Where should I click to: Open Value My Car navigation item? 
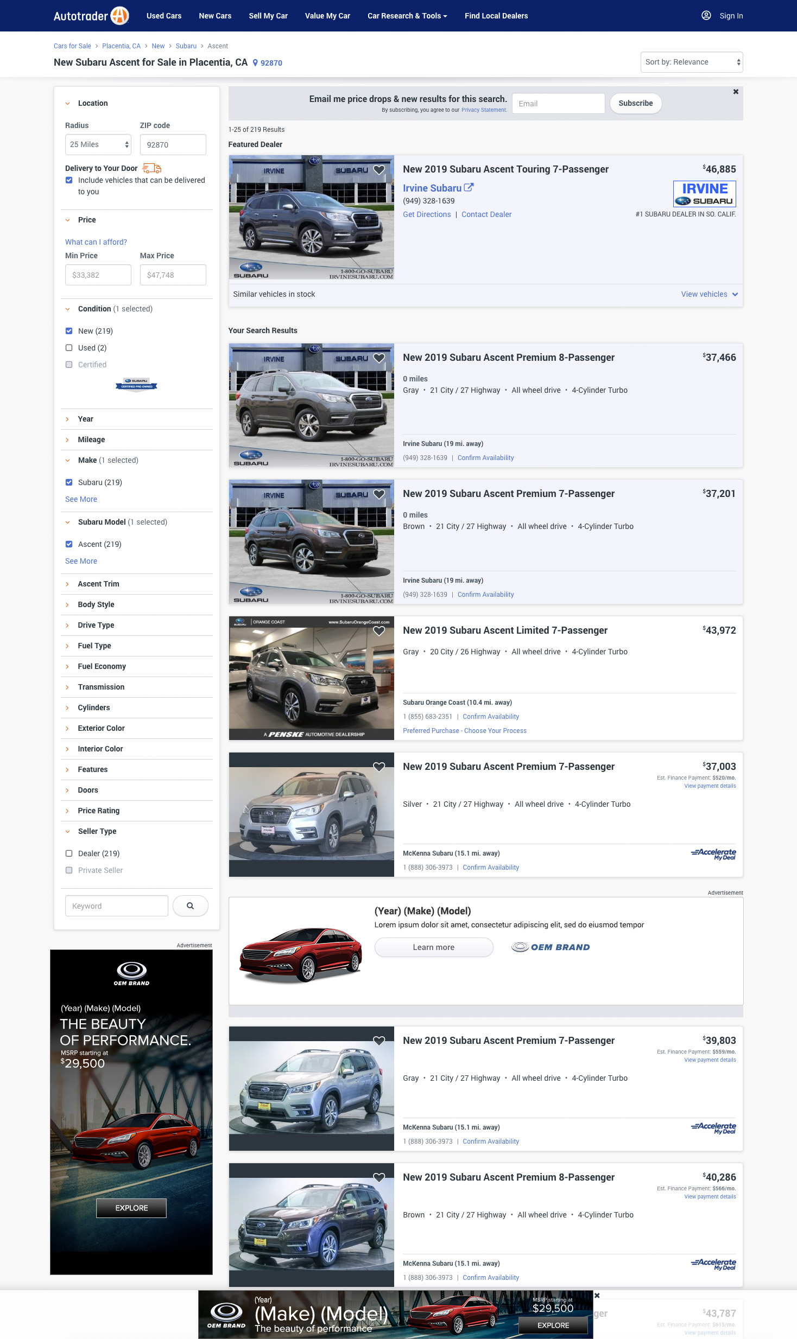click(x=327, y=16)
